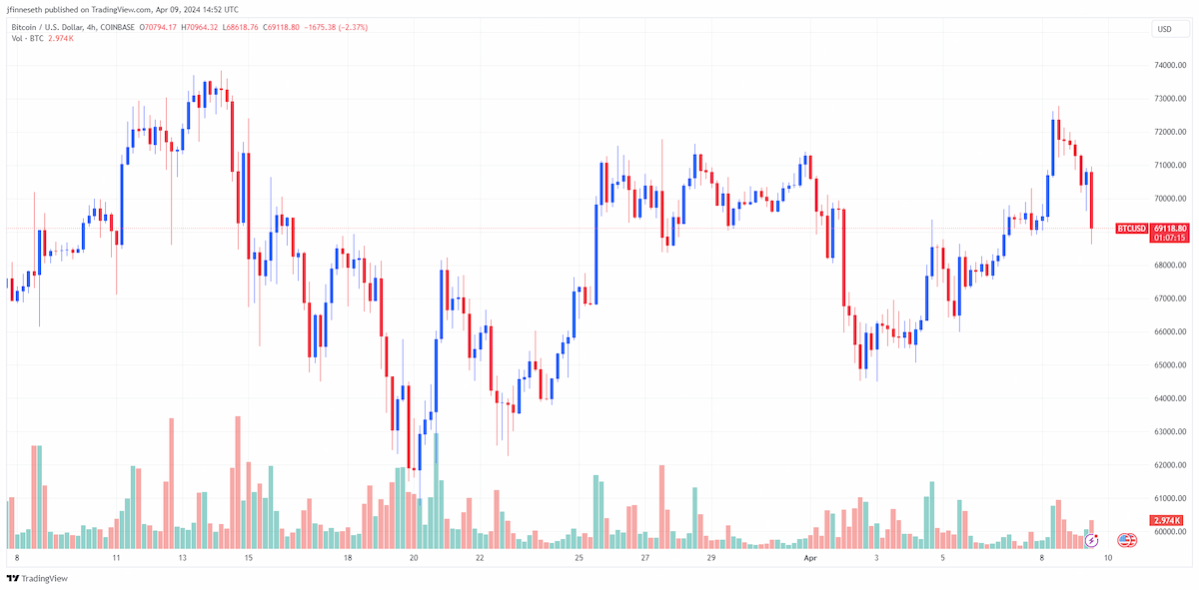Click the red 2.974K volume tag
Viewport: 1199px width, 590px height.
(x=1167, y=520)
